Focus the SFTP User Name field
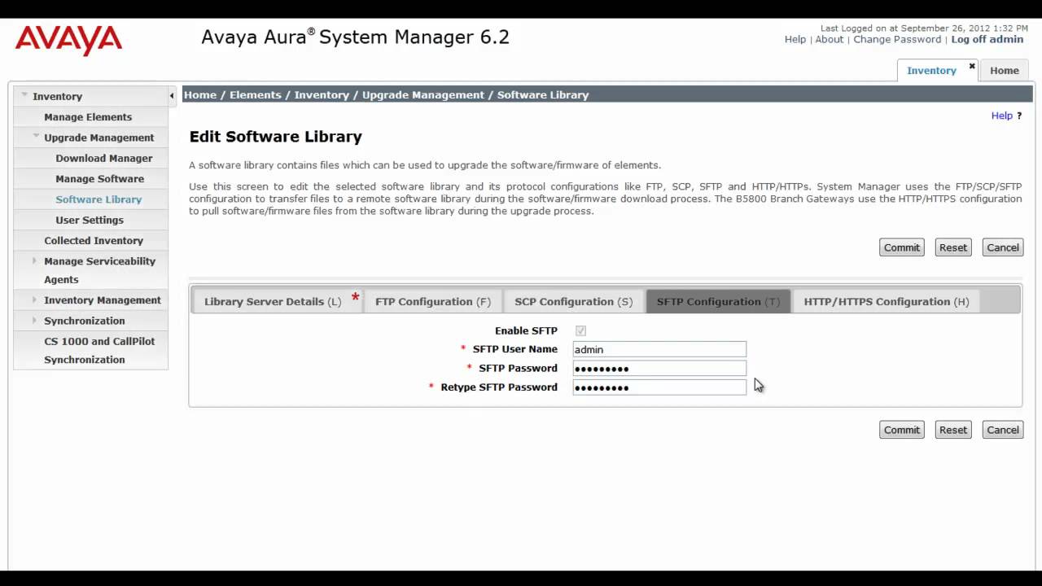The width and height of the screenshot is (1042, 586). point(659,349)
